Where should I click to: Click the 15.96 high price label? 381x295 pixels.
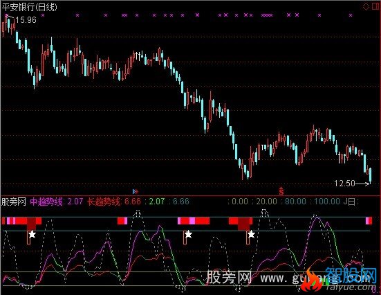[26, 20]
